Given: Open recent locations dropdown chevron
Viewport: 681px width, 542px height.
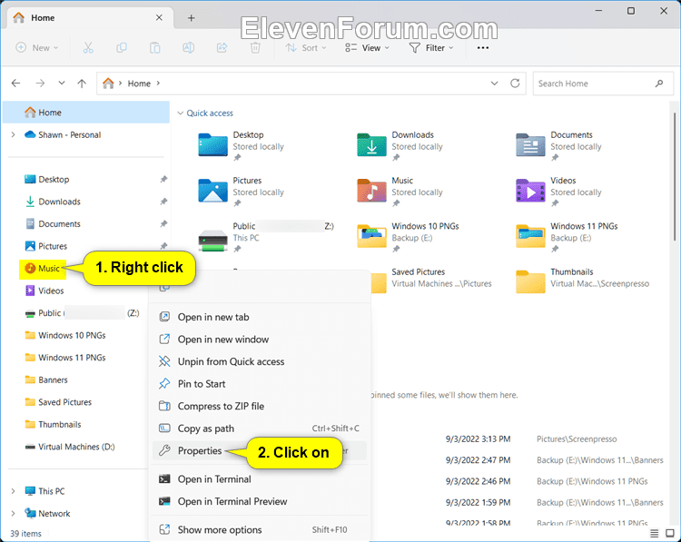Looking at the screenshot, I should coord(62,83).
